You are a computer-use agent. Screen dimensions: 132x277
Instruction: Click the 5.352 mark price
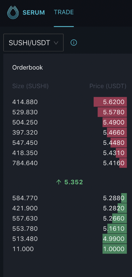tap(74, 182)
